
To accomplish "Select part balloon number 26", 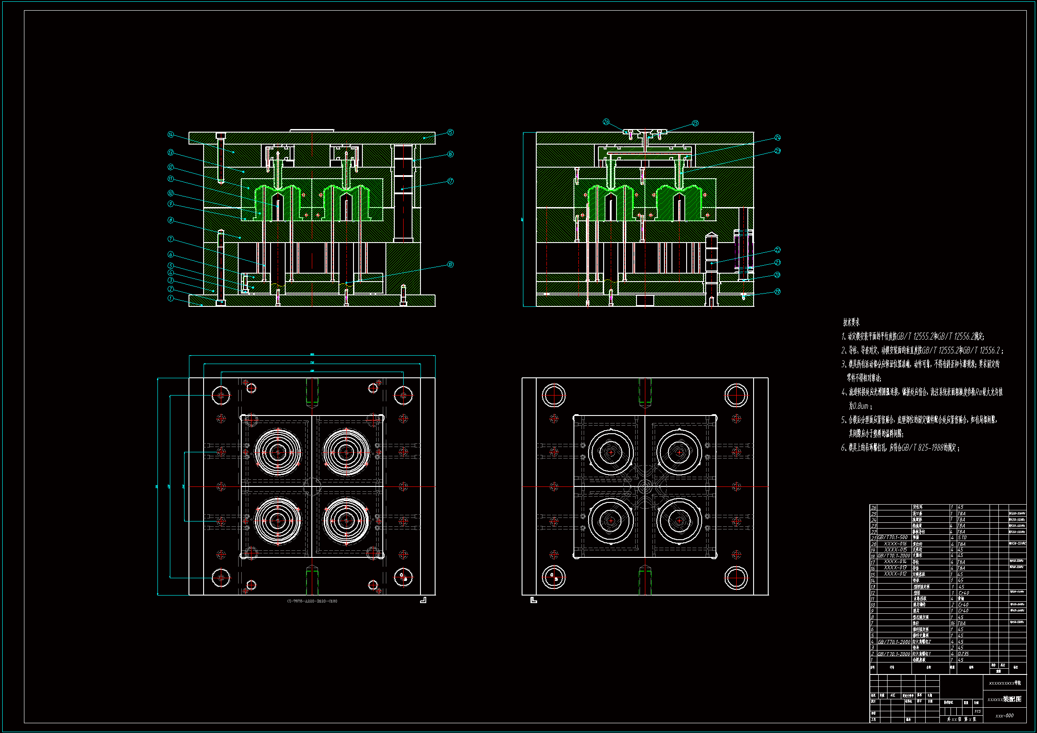I will 606,122.
